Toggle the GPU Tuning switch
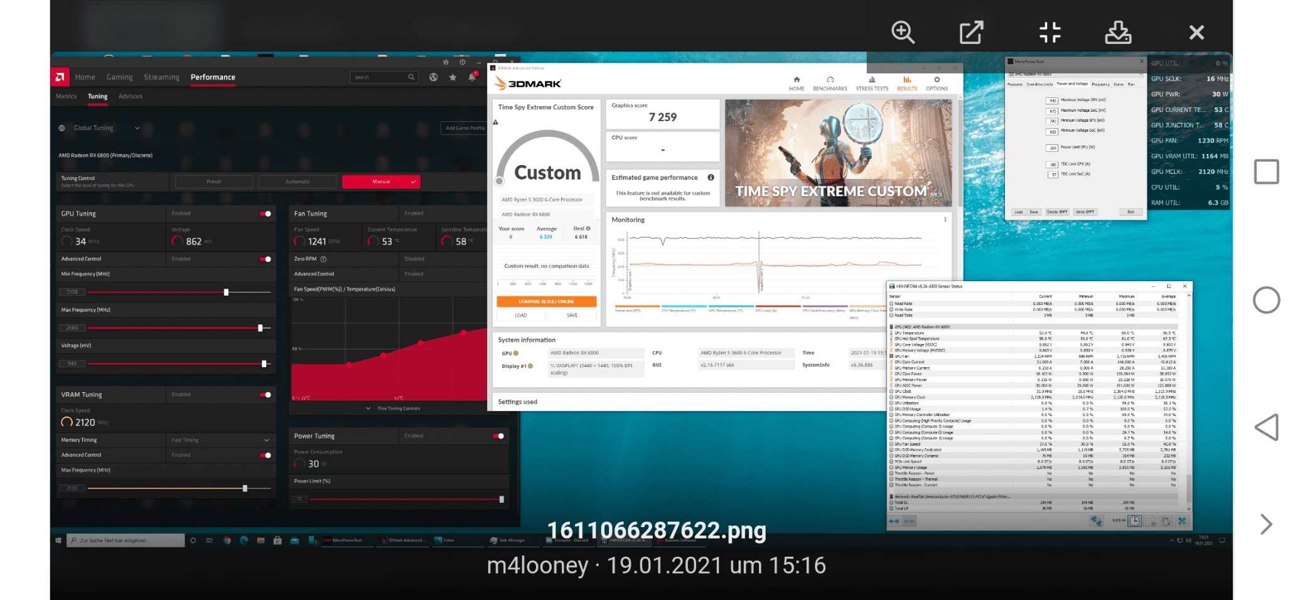Viewport: 1300px width, 600px height. pyautogui.click(x=266, y=214)
